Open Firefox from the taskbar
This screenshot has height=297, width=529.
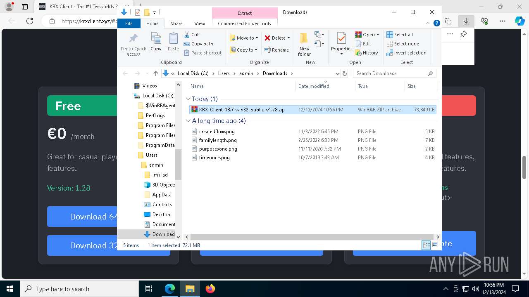point(210,289)
